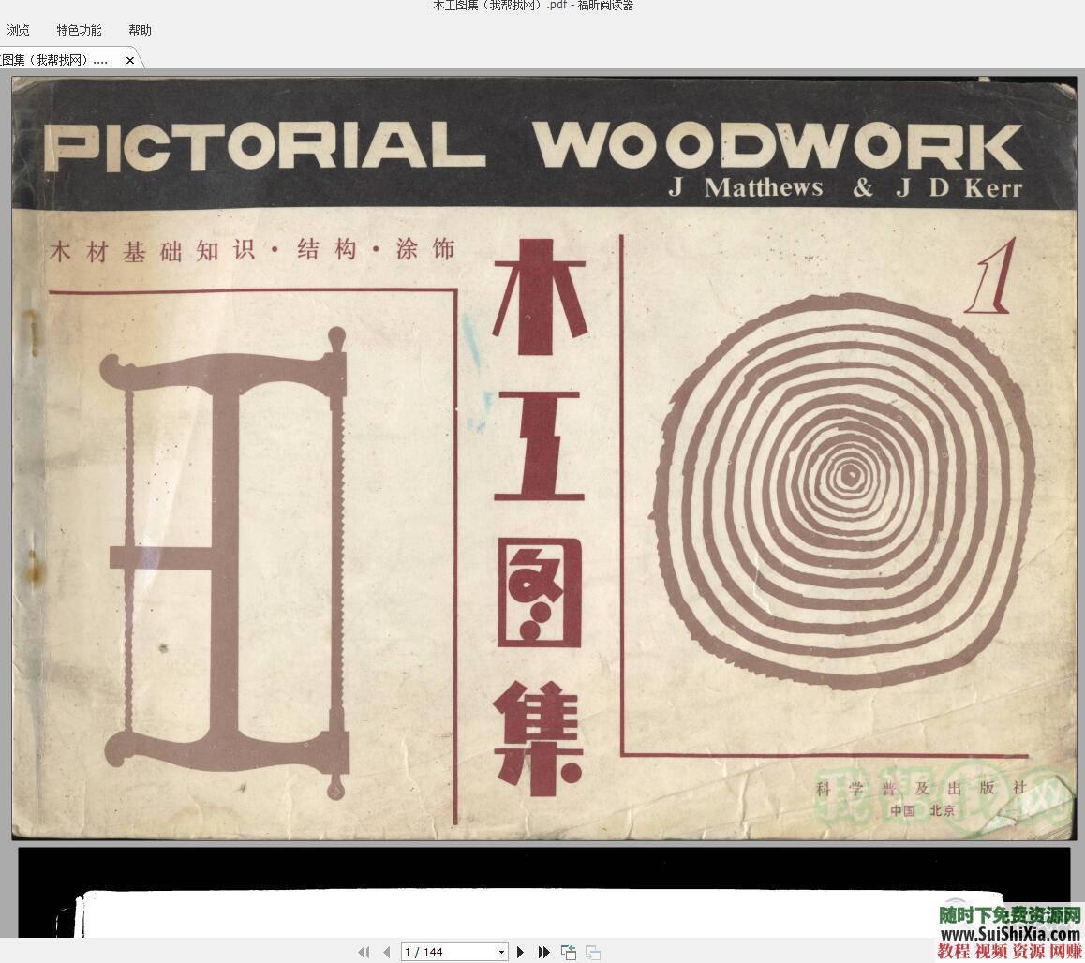The width and height of the screenshot is (1085, 963).
Task: Click the next view icon
Action: pos(593,952)
